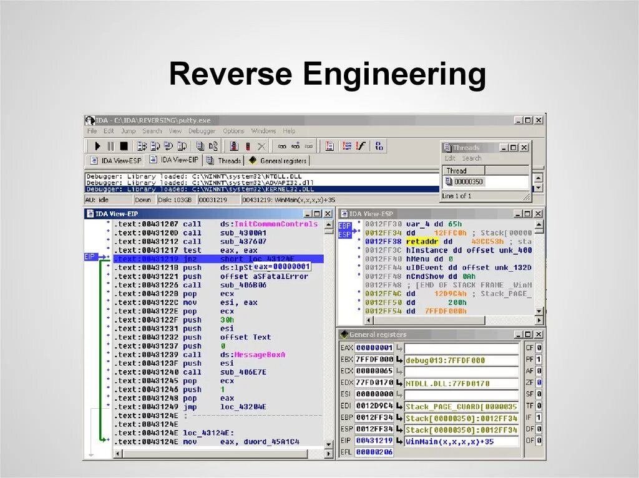Toggle the SF flag value
Viewport: 639px width, 478px height.
coord(539,394)
